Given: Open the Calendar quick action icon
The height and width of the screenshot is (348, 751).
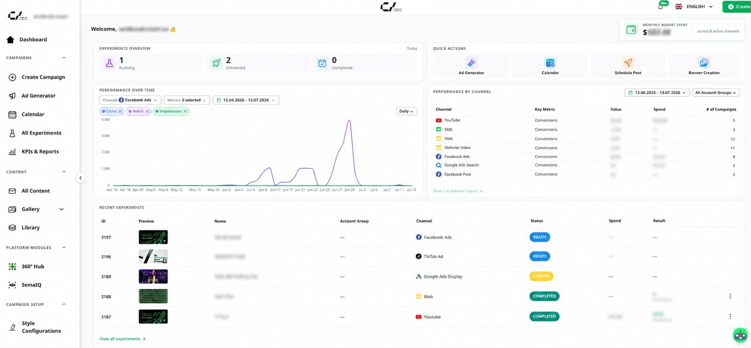Looking at the screenshot, I should click(x=550, y=63).
